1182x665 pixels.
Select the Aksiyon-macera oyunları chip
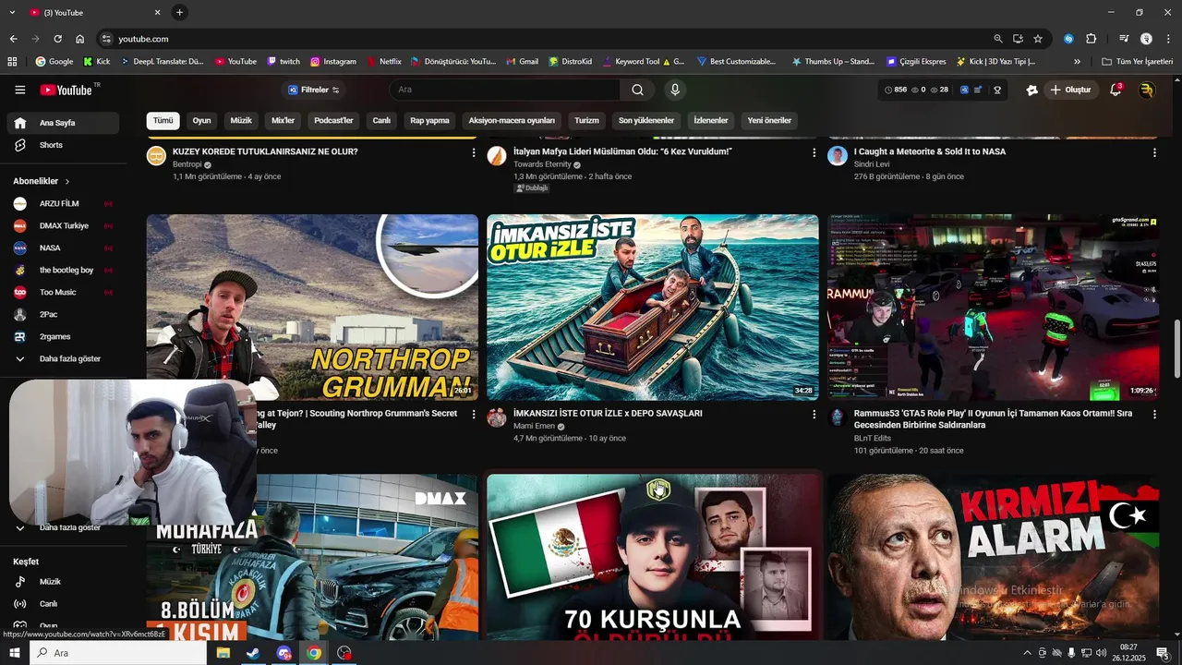tap(512, 121)
